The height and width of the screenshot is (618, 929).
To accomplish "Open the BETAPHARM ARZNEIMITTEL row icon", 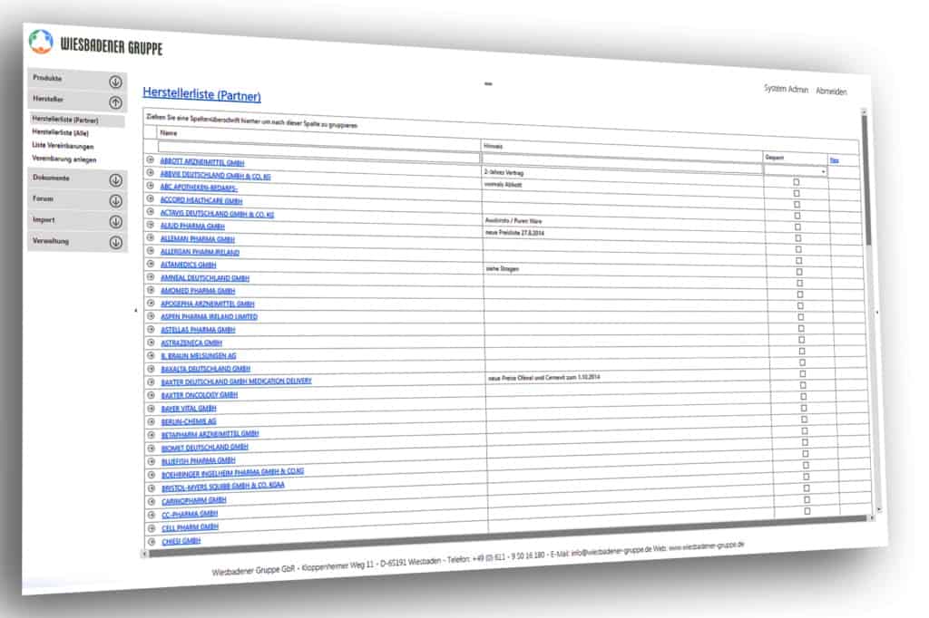I will pyautogui.click(x=151, y=435).
